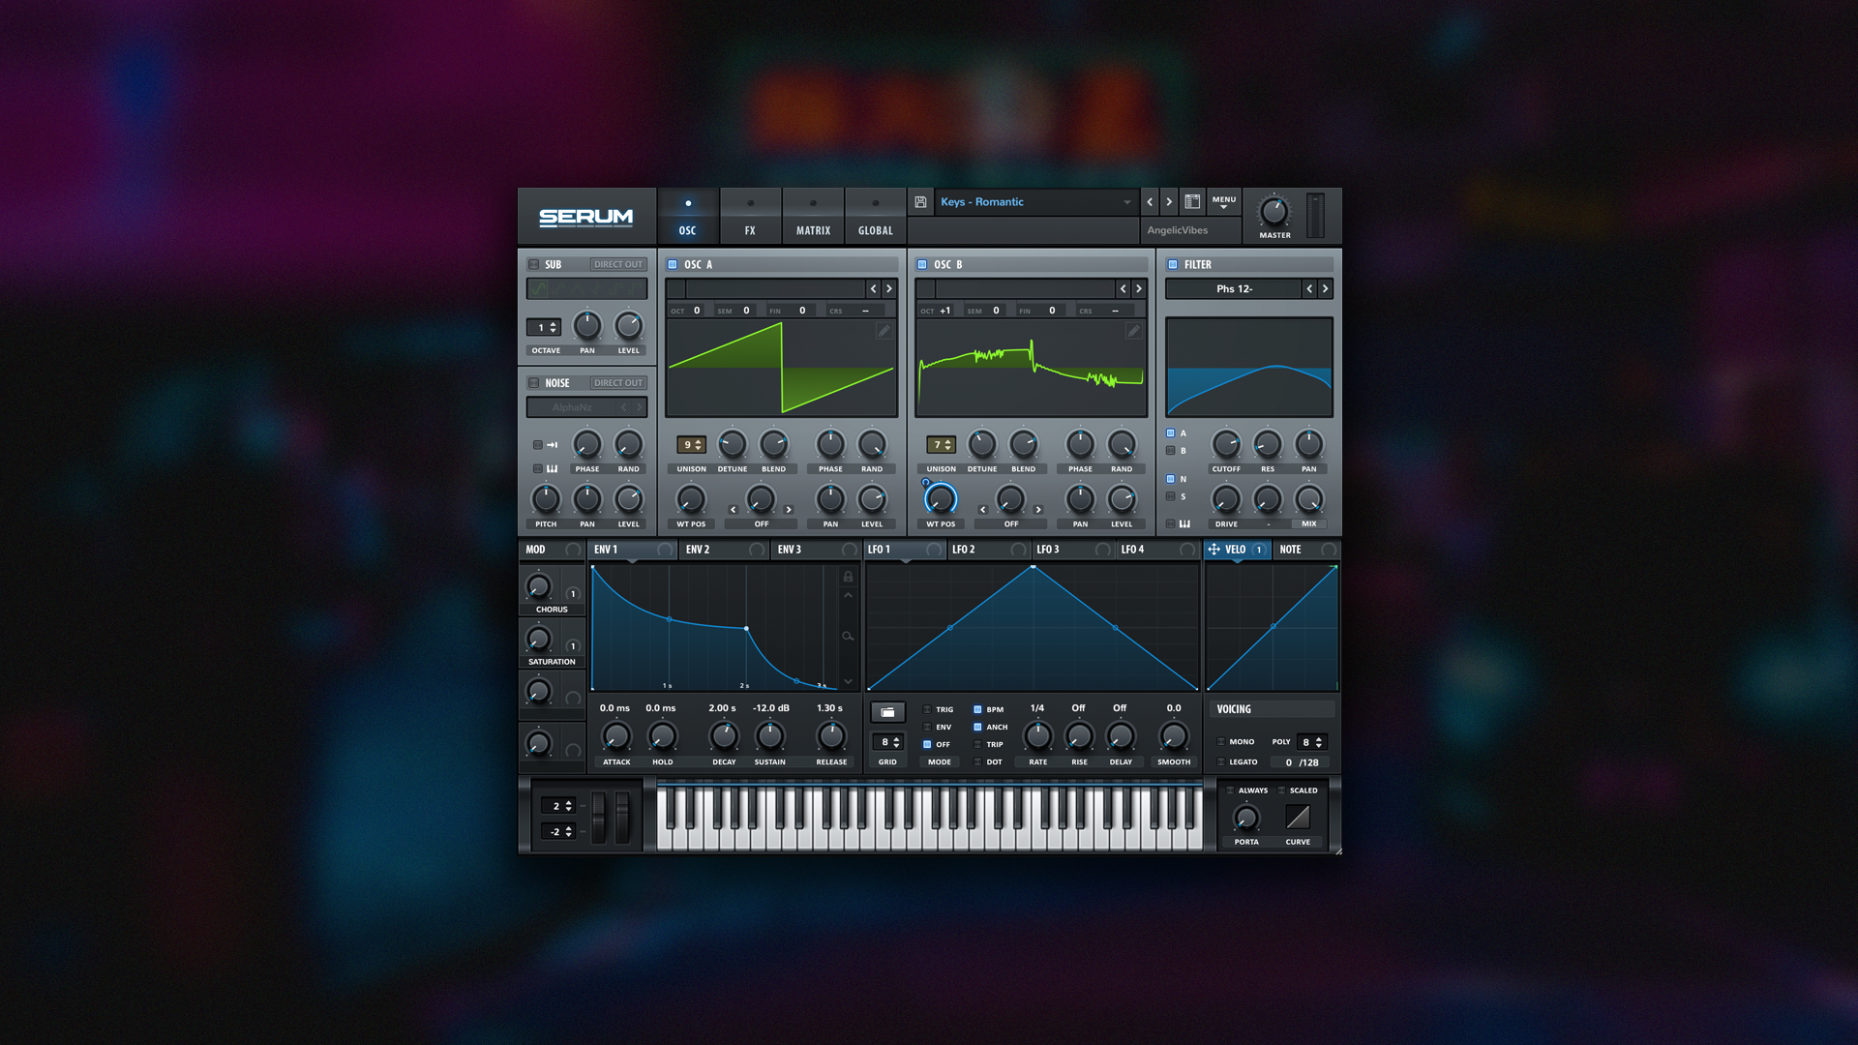Toggle filter keytrack piano icon
Screen dimensions: 1858x1045
pyautogui.click(x=1184, y=523)
